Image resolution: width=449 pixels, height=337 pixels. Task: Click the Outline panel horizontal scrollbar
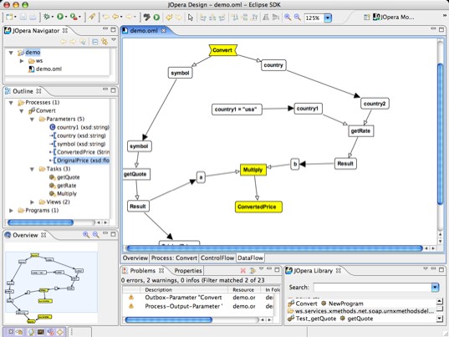coord(41,222)
